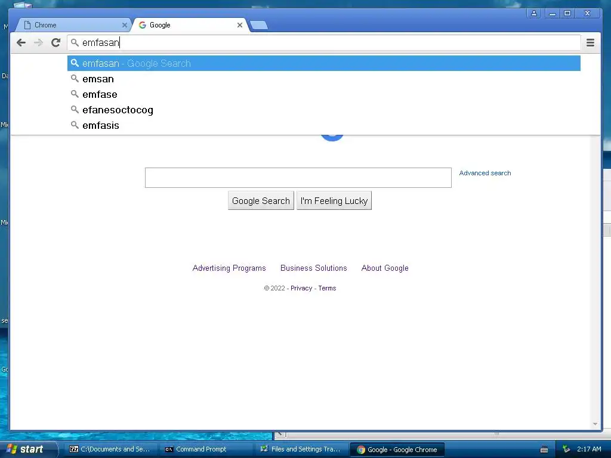The image size is (611, 458).
Task: Click the keyboard icon in the system tray
Action: coord(544,450)
